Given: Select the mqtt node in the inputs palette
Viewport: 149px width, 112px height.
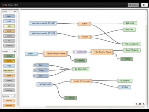Looking at the screenshot, I should [9, 21].
